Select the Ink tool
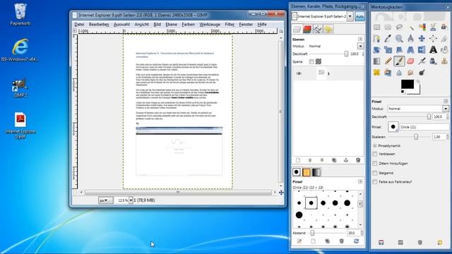 pos(433,61)
